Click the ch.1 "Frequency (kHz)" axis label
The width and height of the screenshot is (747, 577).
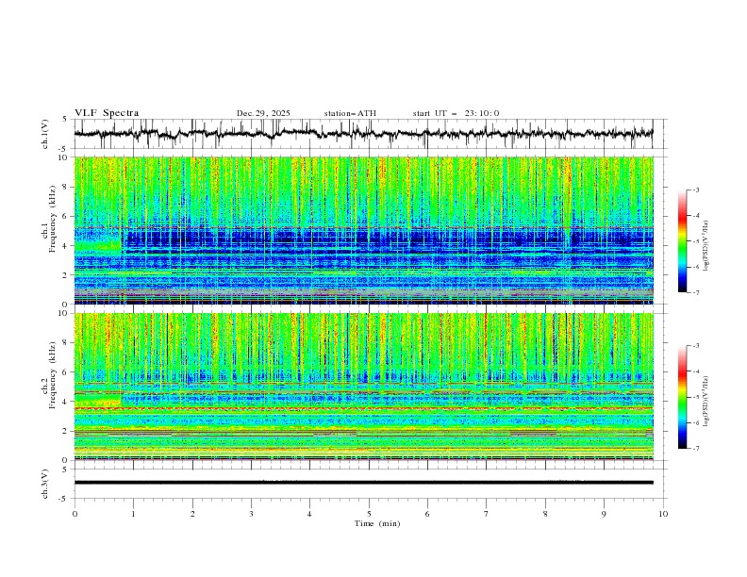[53, 219]
